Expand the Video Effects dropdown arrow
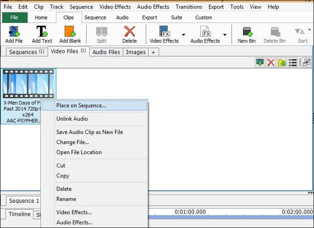Image resolution: width=314 pixels, height=228 pixels. (x=184, y=34)
